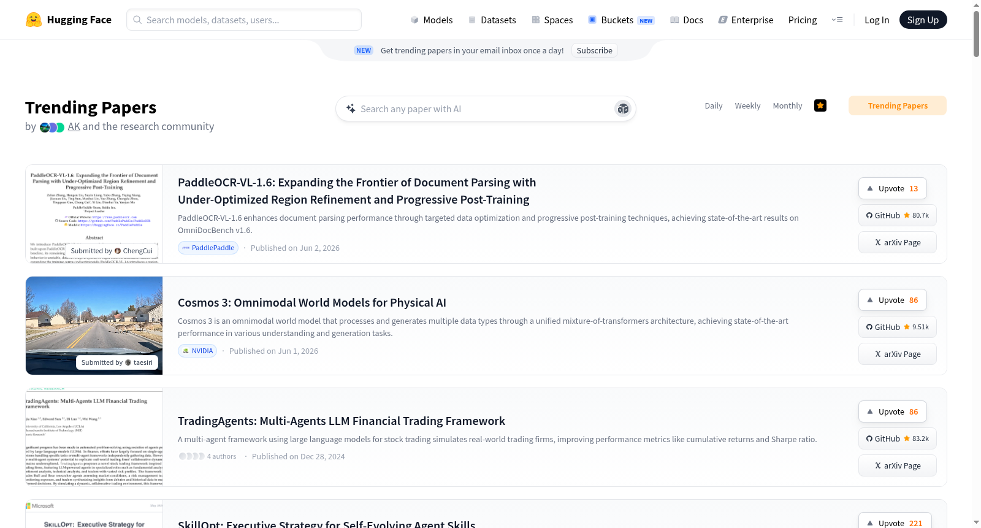This screenshot has width=981, height=528.
Task: Open the PaddleOCR-VL-1.6 paper title
Action: (x=357, y=191)
